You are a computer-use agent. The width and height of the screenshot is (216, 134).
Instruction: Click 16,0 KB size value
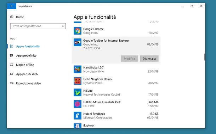point(154,114)
